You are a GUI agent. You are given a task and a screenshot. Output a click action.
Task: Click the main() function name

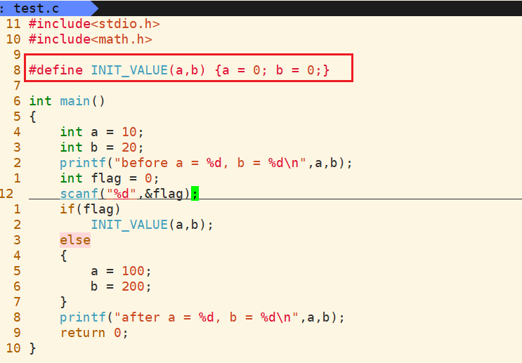coord(74,101)
